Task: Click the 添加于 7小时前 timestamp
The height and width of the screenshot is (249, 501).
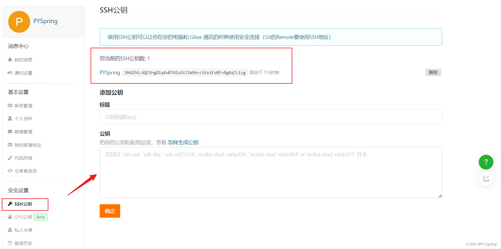Action: (x=264, y=73)
